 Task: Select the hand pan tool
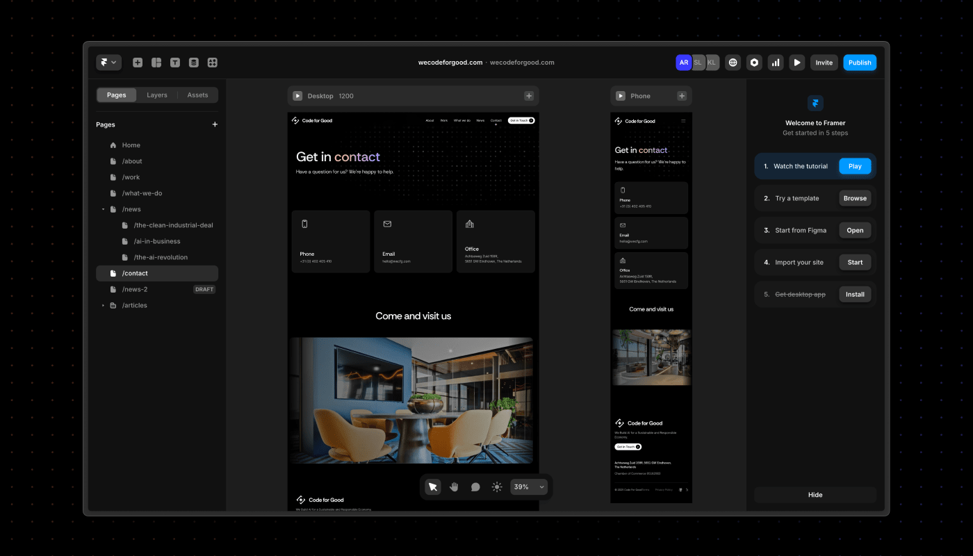[x=454, y=487]
